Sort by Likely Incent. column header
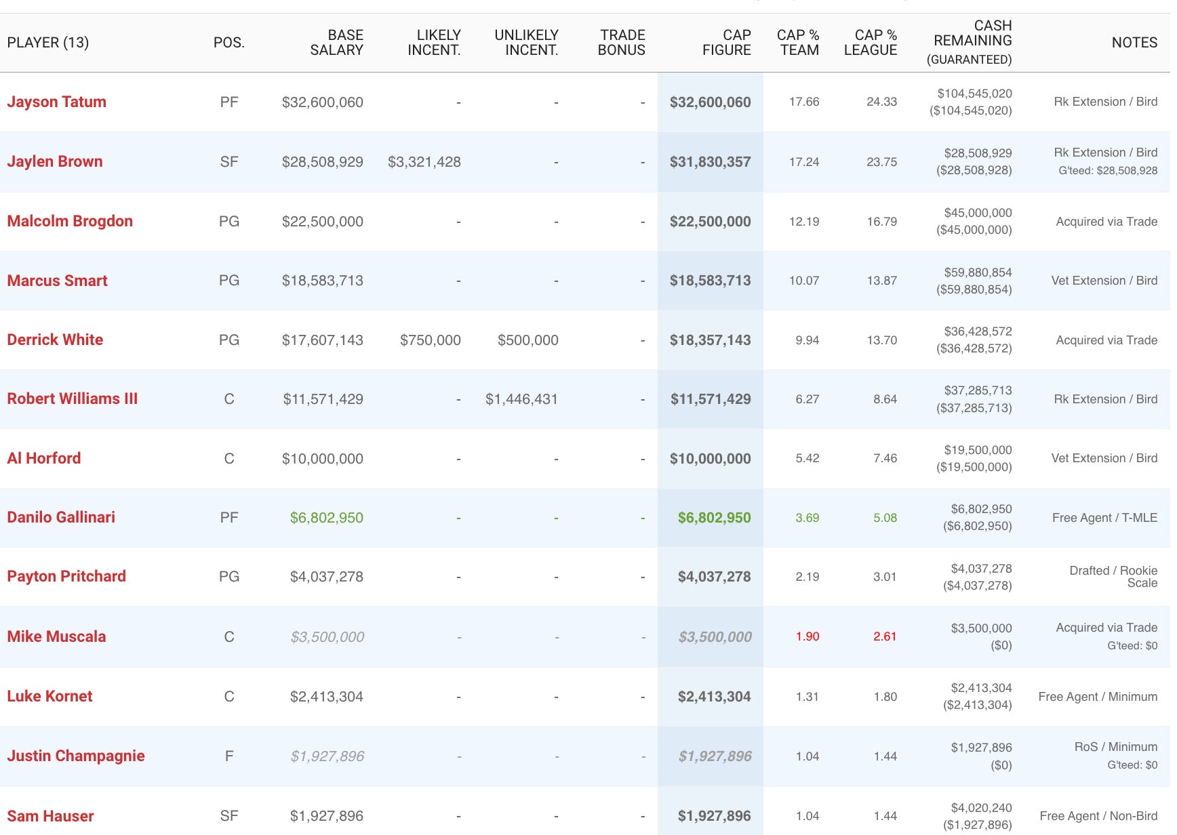 [434, 43]
